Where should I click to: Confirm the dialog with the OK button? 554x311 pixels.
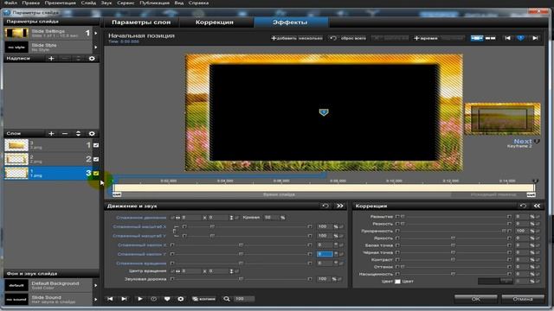[x=475, y=299]
